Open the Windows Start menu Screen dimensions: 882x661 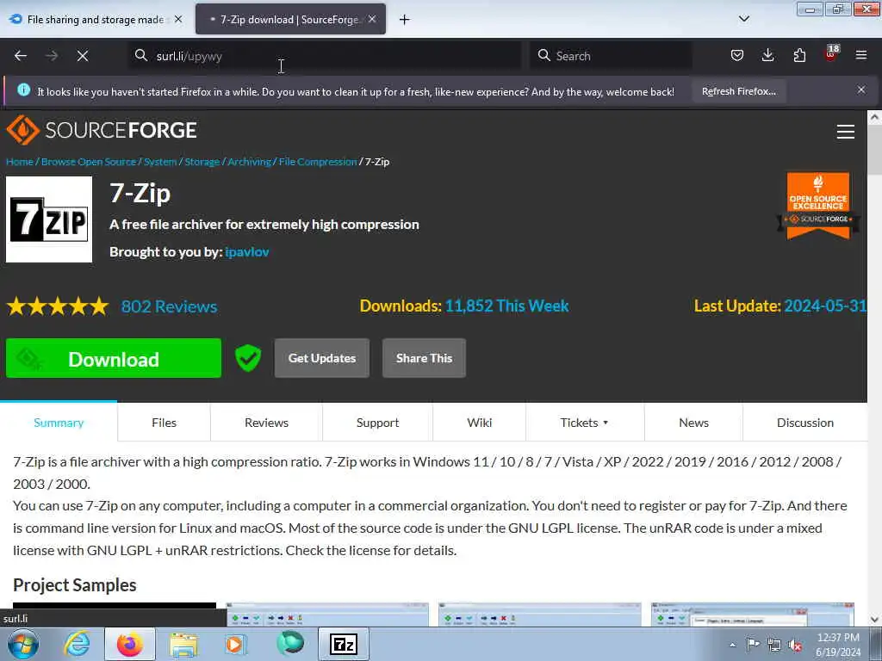pyautogui.click(x=22, y=644)
